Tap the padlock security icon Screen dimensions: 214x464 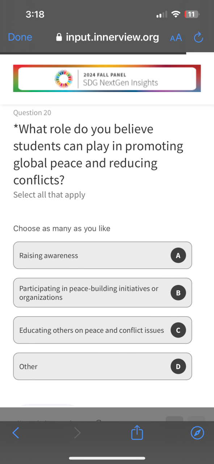59,37
